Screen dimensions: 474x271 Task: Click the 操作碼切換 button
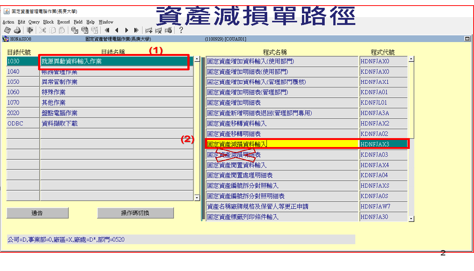135,213
